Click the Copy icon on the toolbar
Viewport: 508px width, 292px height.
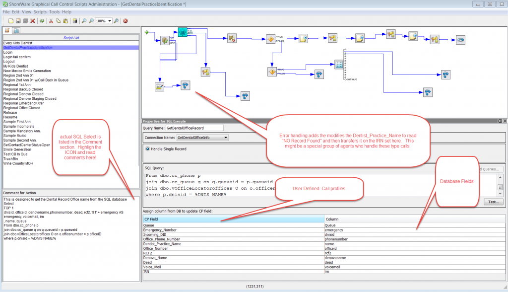[x=58, y=21]
